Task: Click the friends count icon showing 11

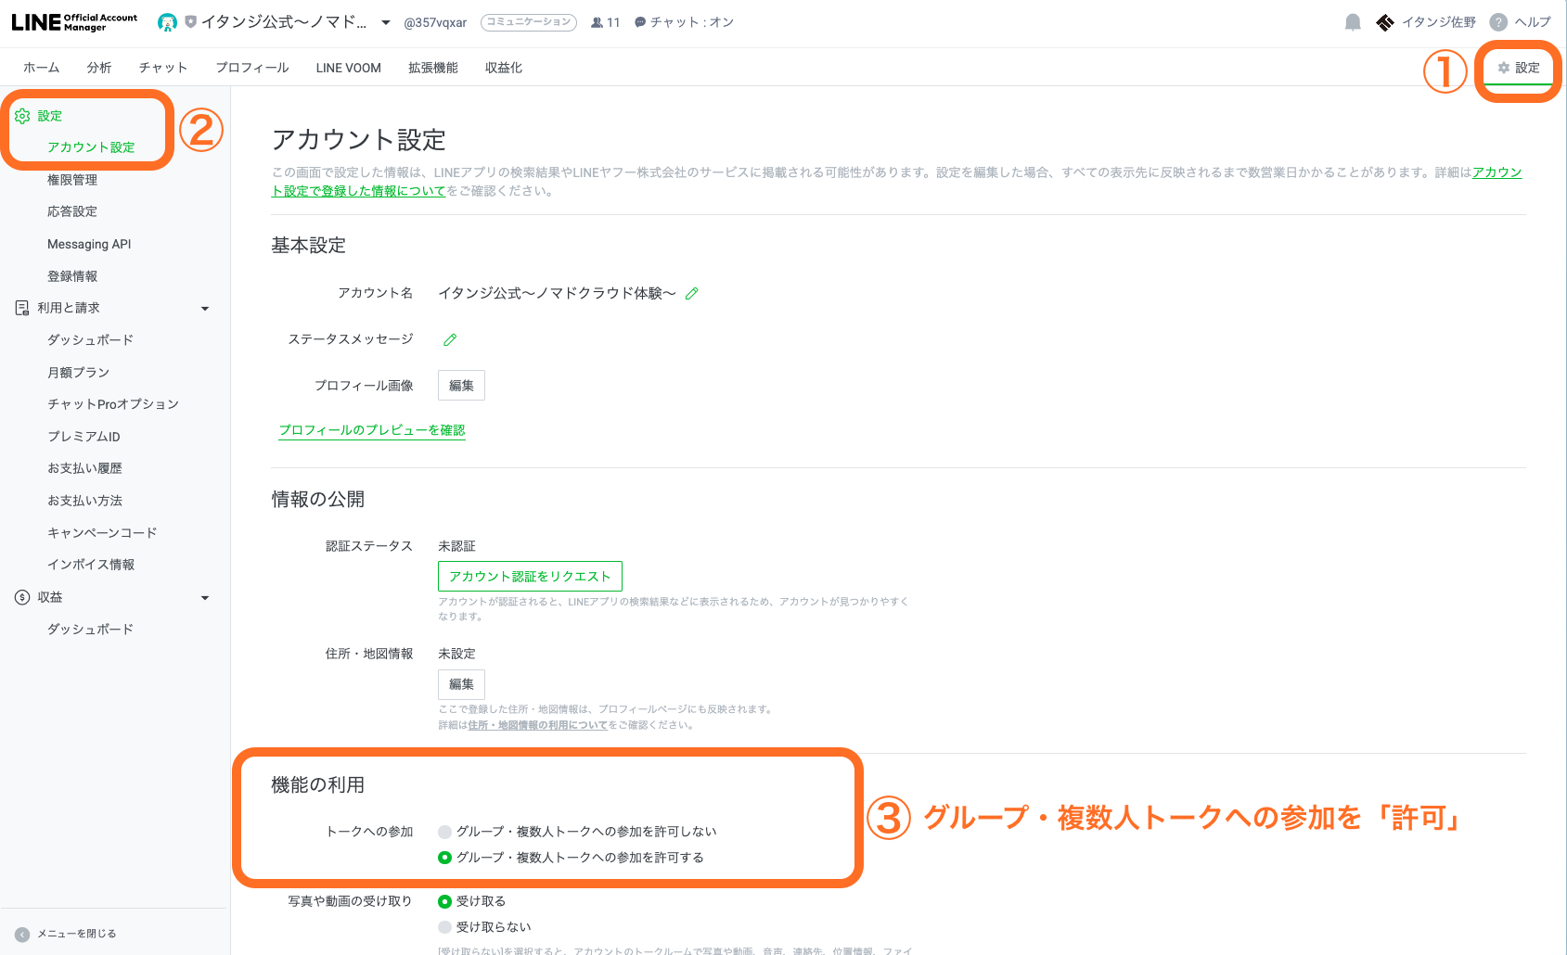Action: 597,22
